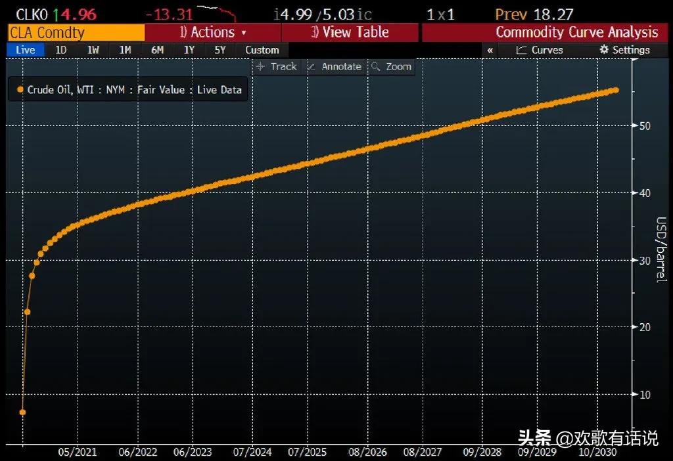Click the 05/2021 axis label
Image resolution: width=673 pixels, height=461 pixels.
point(78,452)
